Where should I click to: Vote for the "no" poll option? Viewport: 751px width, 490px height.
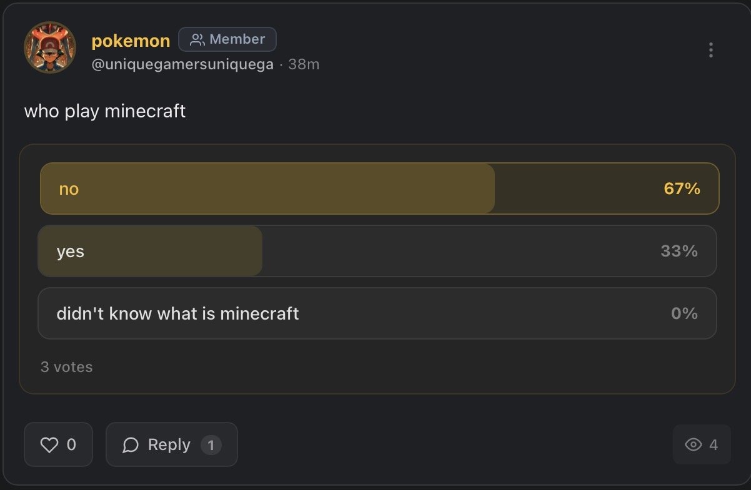[x=379, y=189]
